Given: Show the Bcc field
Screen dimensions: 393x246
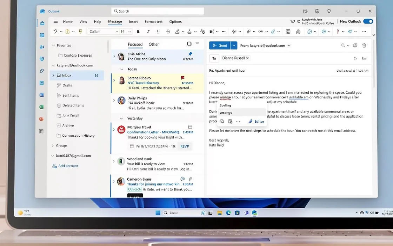Looking at the screenshot, I should (364, 58).
